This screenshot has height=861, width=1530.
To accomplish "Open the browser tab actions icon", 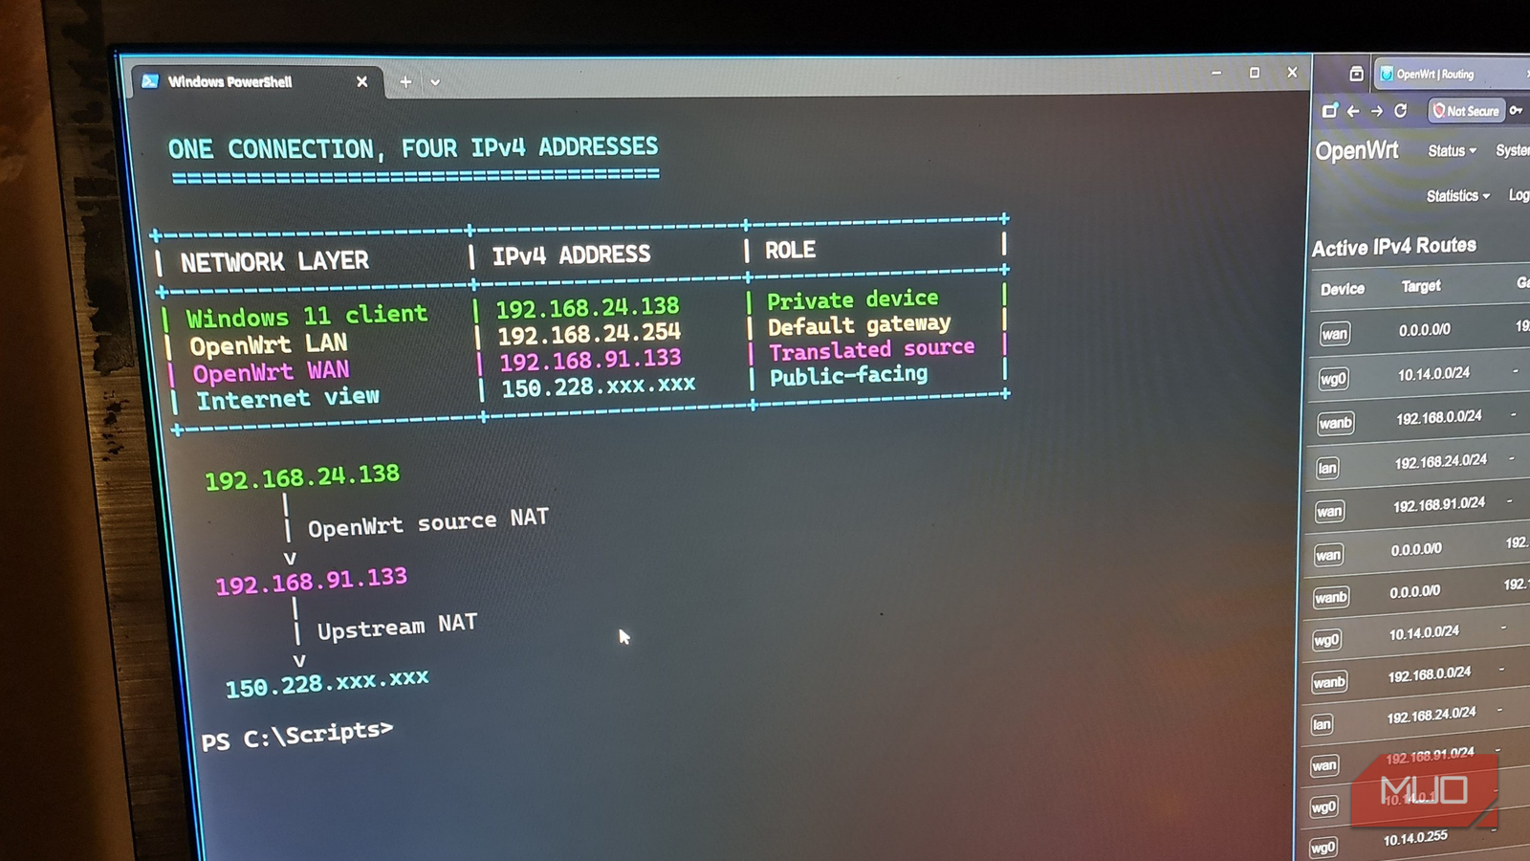I will tap(1356, 74).
